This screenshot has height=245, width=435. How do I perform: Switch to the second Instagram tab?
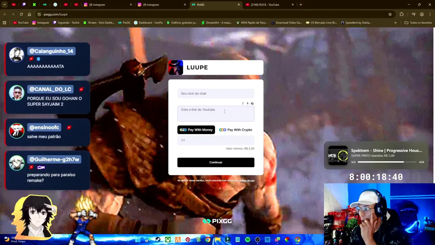pos(162,5)
